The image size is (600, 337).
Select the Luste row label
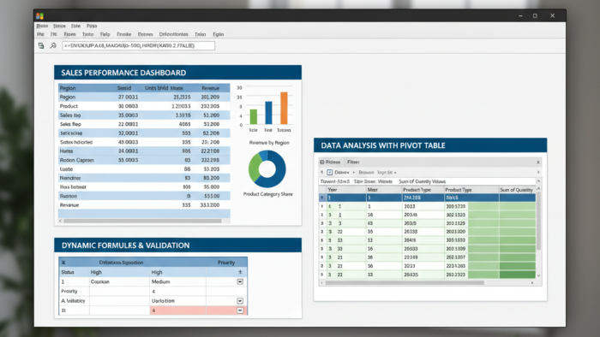click(66, 169)
